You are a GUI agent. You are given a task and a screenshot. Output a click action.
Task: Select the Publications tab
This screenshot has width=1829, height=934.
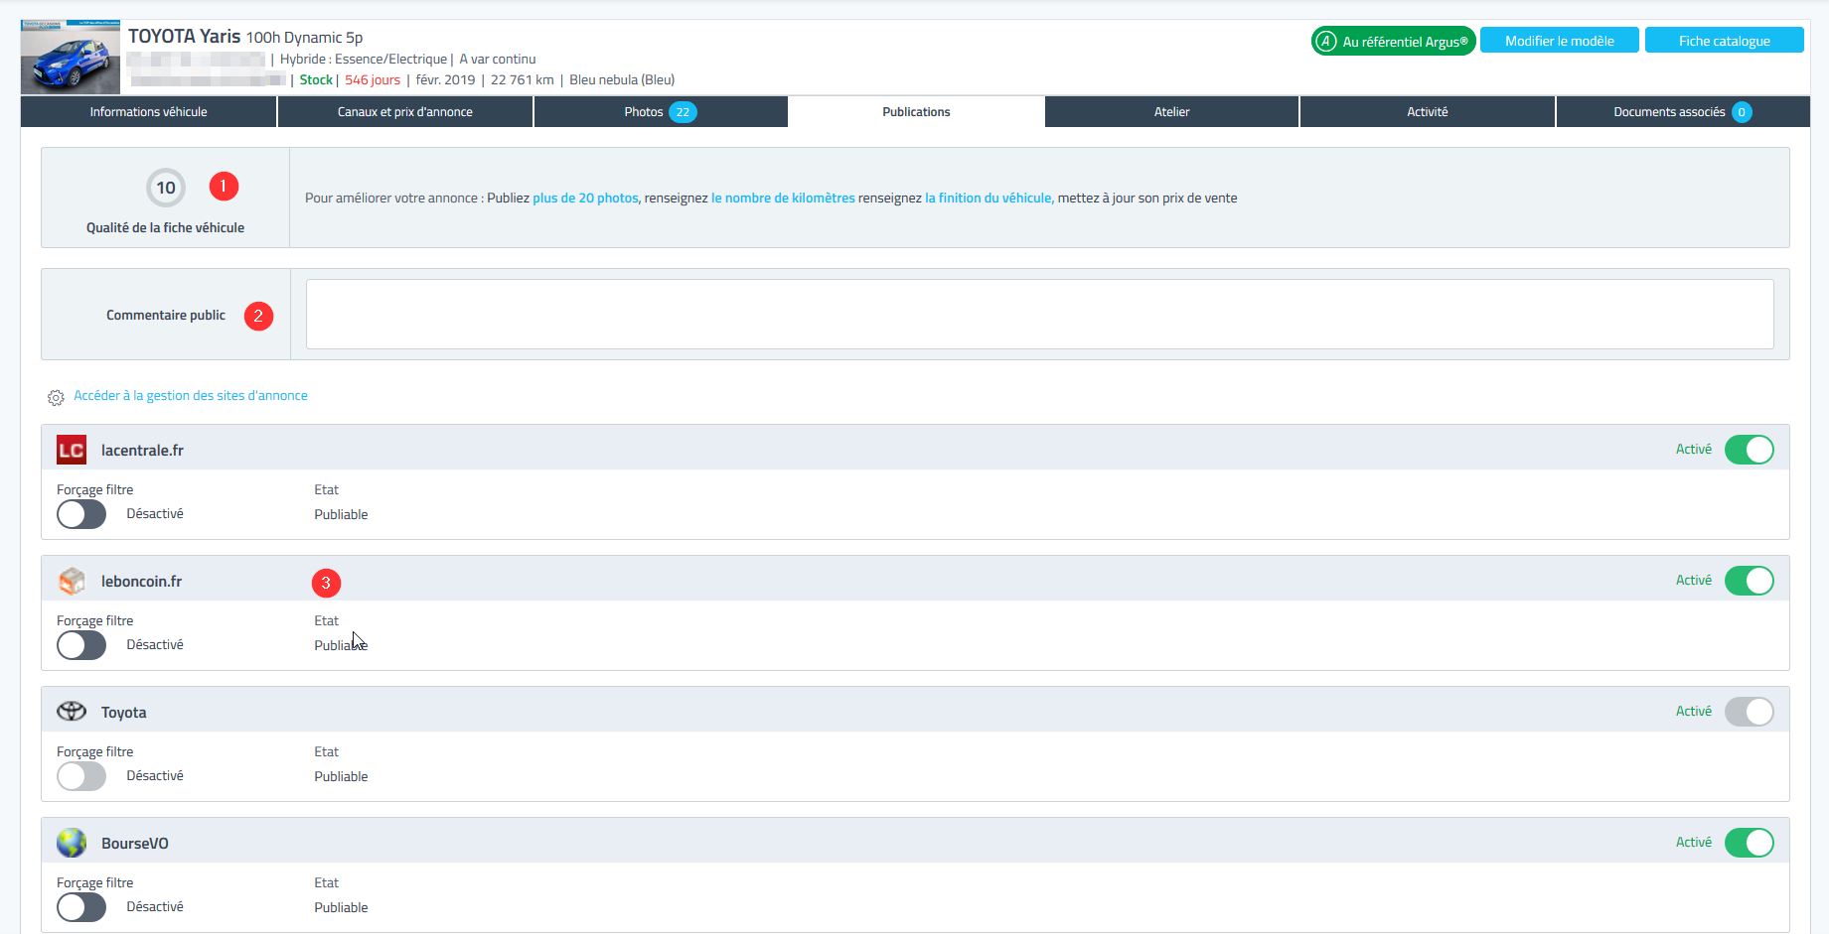(x=916, y=112)
